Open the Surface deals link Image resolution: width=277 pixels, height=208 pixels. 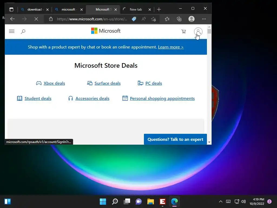click(107, 83)
